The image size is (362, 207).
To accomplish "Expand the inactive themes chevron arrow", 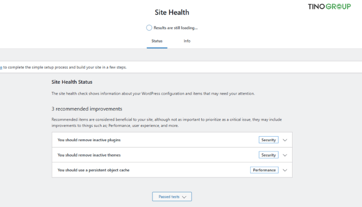I will coord(285,155).
